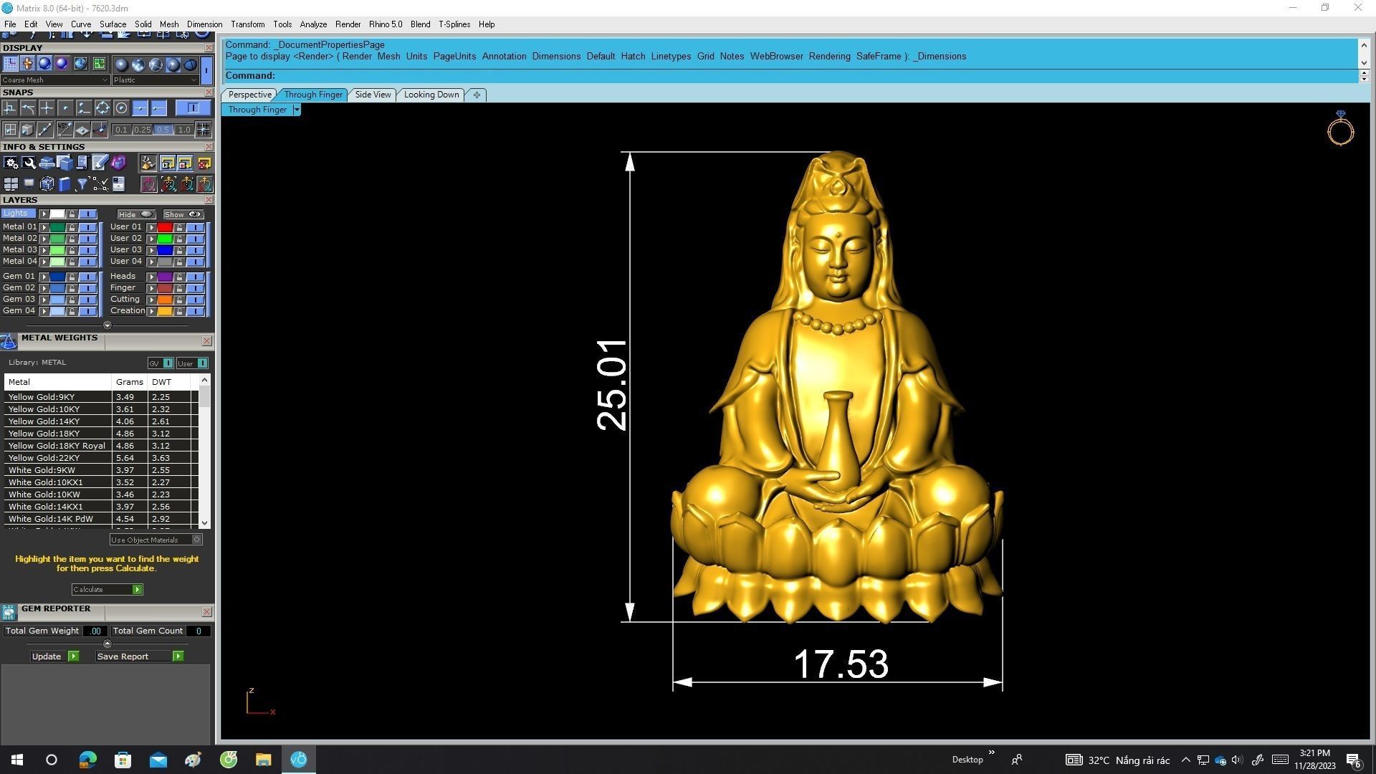
Task: Click the Windows Start button
Action: point(17,760)
